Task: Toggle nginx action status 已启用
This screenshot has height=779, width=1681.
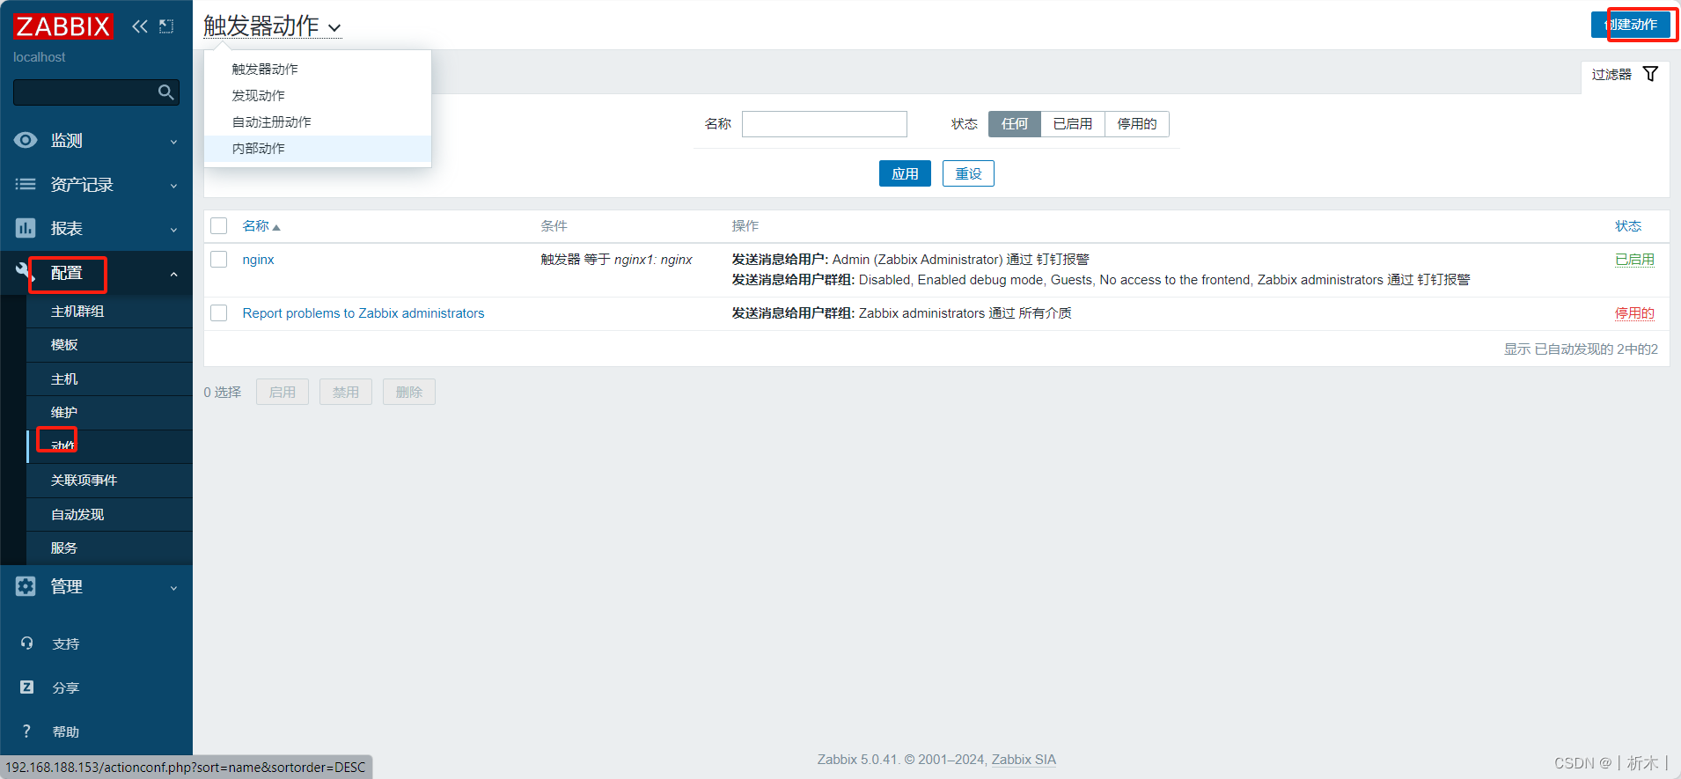Action: (1634, 260)
